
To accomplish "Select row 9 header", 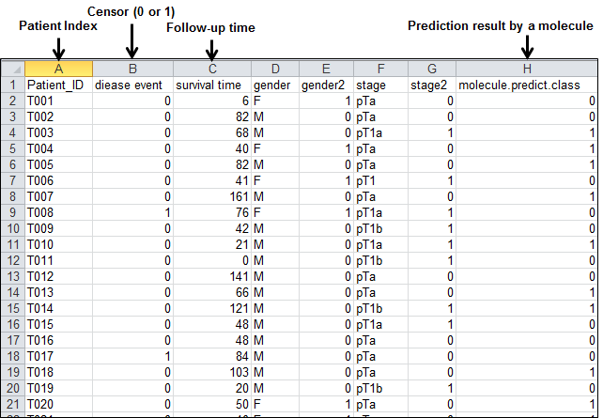I will coord(13,212).
